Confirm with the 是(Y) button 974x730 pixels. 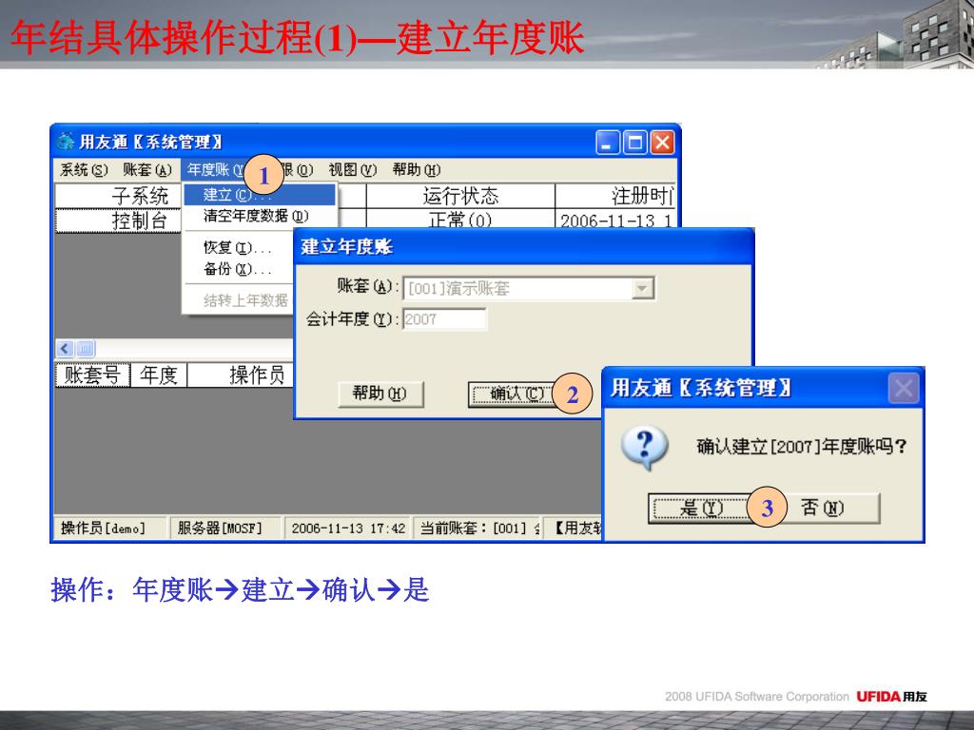[x=699, y=509]
